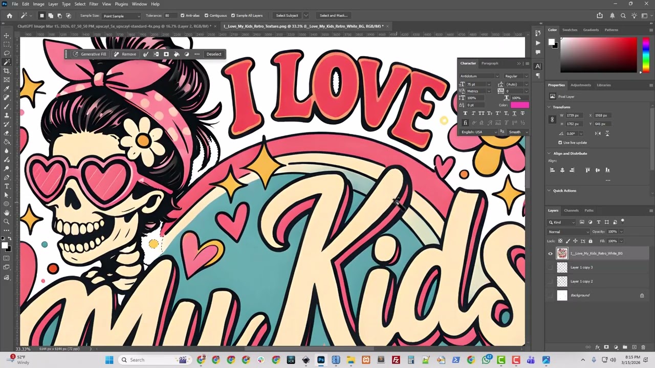Screen dimensions: 655x368
Task: Click align bottom edges icon
Action: click(607, 170)
